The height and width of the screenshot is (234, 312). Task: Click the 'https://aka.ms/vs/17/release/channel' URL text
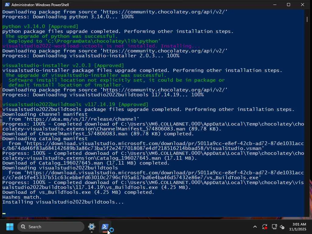pyautogui.click(x=81, y=119)
